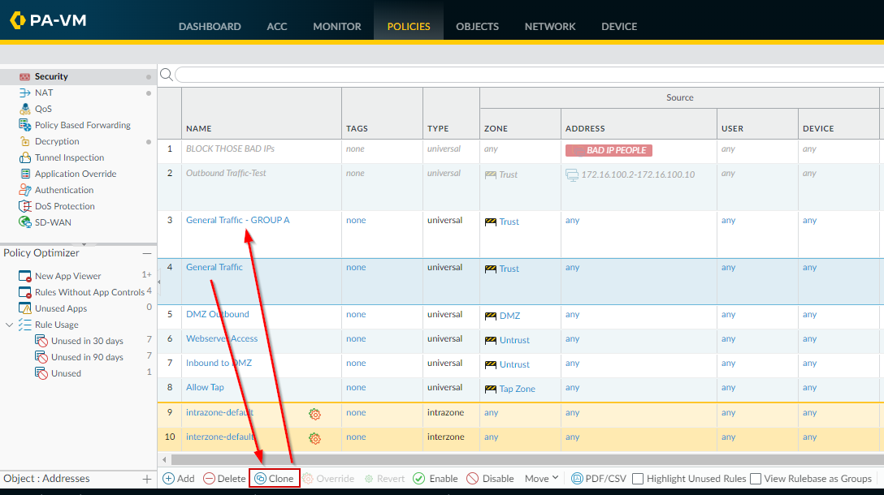Click the BAD IP PEOPLE address tag

609,150
